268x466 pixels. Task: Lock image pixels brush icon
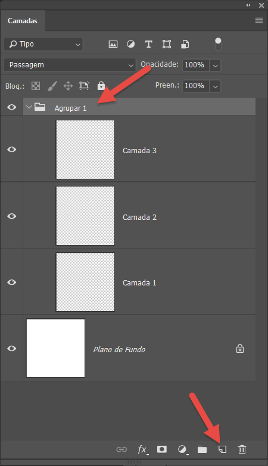pos(52,86)
